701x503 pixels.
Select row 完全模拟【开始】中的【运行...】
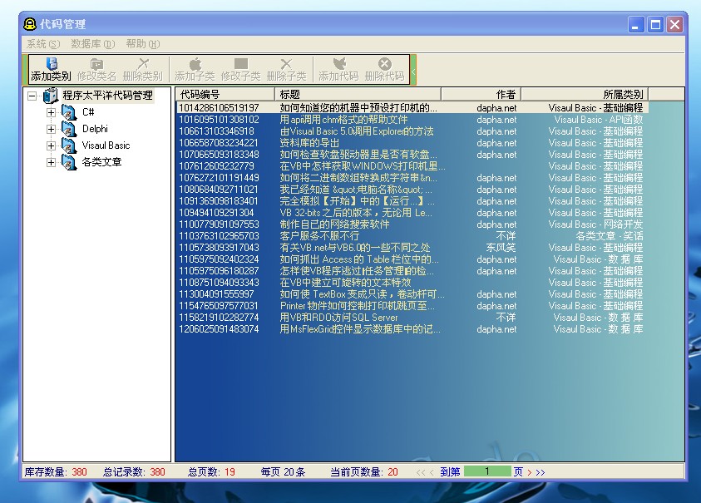[412, 200]
